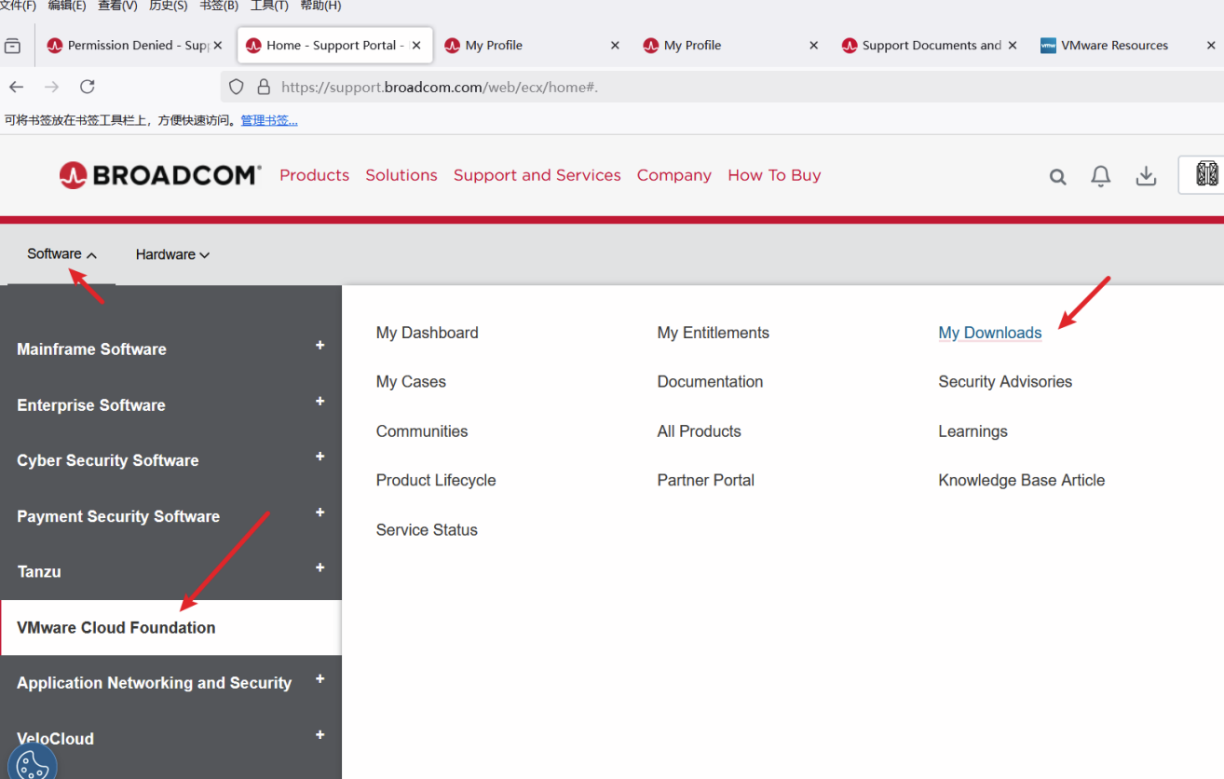Open All Products link
Viewport: 1224px width, 779px height.
[700, 431]
